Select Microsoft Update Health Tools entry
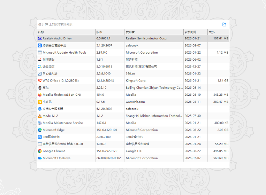This screenshot has height=195, width=266. pos(64,53)
